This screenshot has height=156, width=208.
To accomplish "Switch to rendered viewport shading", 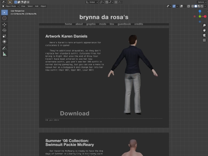I will (x=202, y=6).
